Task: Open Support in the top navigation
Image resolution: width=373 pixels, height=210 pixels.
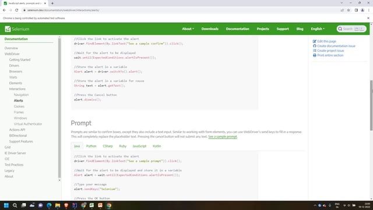Action: (283, 29)
